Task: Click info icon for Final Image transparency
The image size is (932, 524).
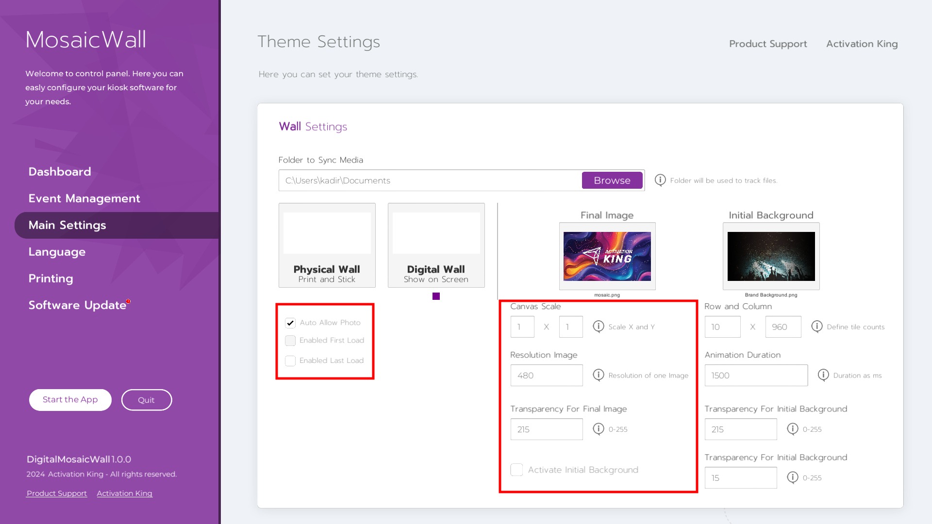Action: tap(599, 429)
